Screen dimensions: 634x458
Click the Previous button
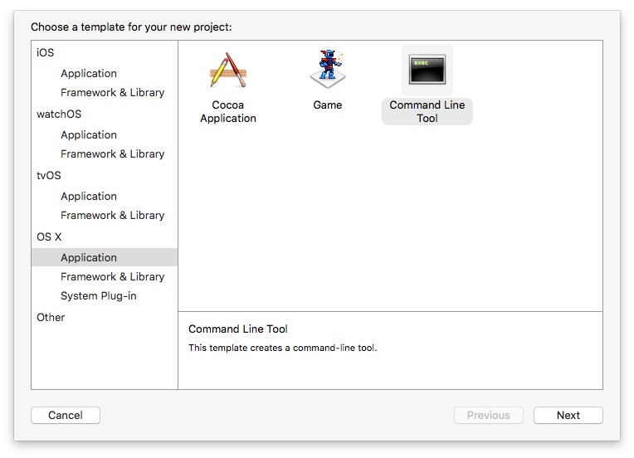pyautogui.click(x=489, y=415)
